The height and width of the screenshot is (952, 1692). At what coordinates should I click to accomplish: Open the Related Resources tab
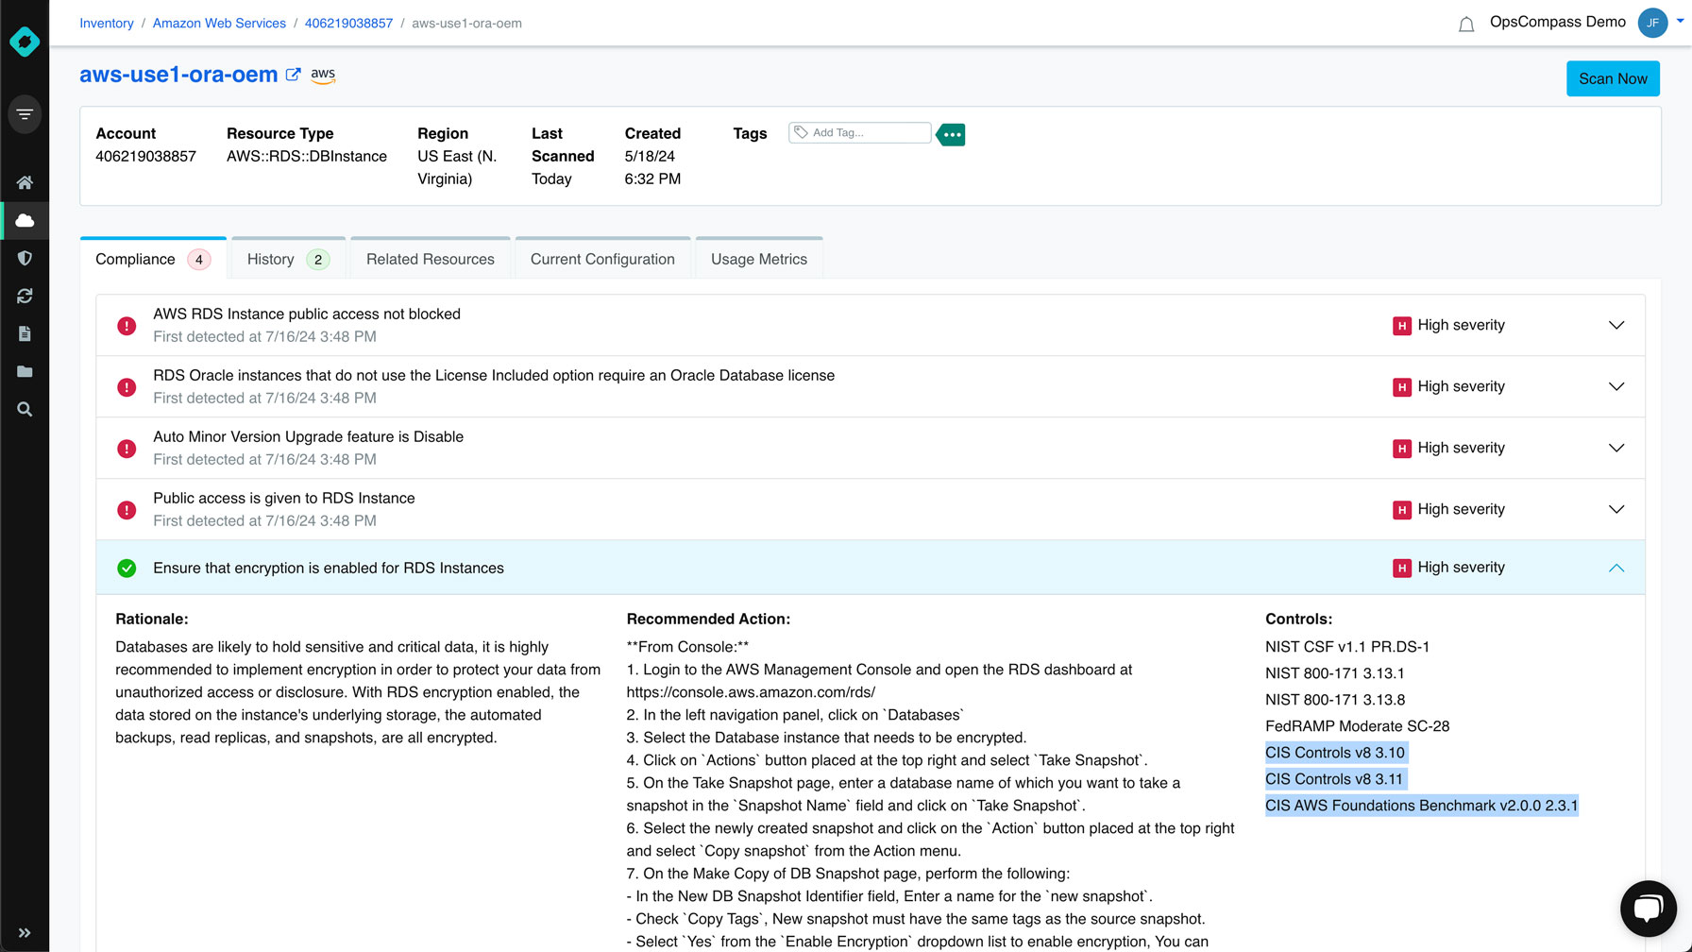point(431,259)
